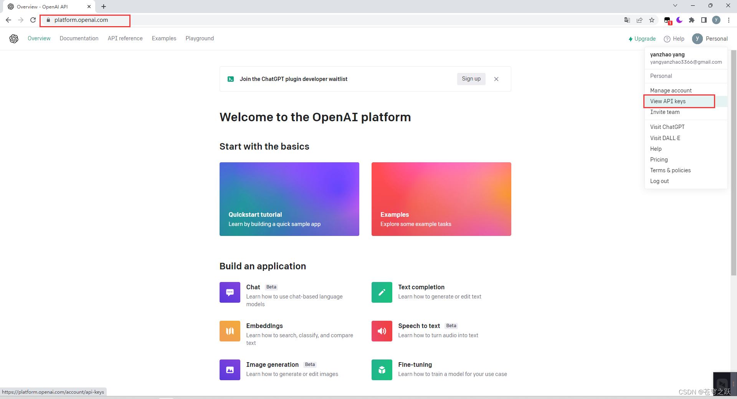Open the Examples nav tab
Screen dimensions: 737x399
click(x=164, y=38)
